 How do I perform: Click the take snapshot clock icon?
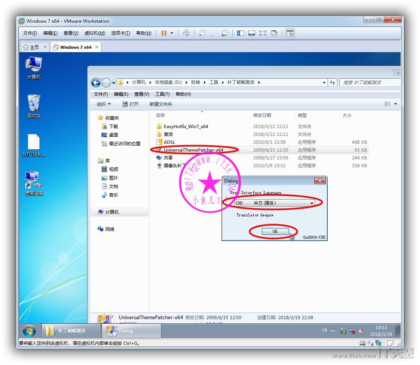pos(202,33)
